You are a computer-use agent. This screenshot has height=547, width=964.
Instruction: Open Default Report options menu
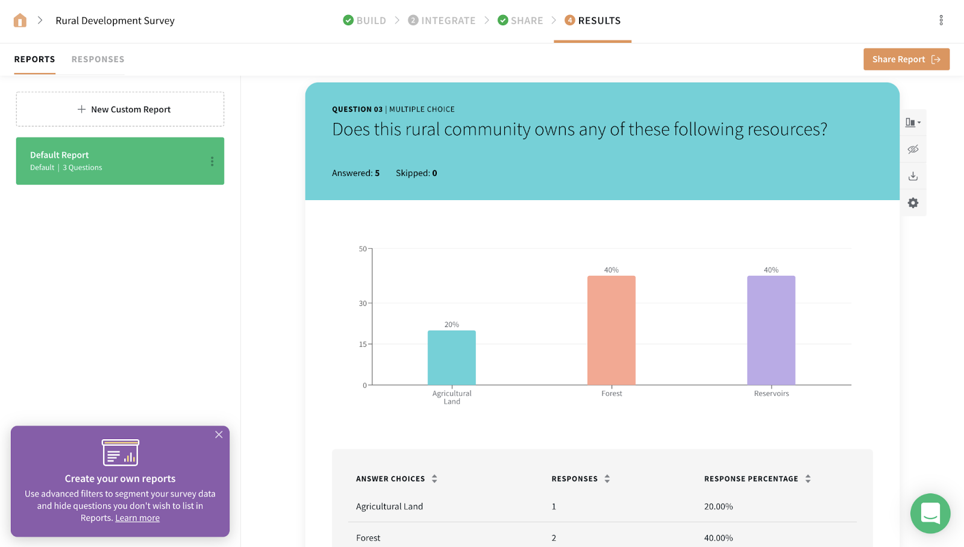(212, 161)
